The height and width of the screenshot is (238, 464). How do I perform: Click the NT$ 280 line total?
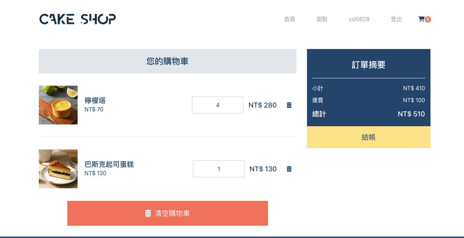pos(263,105)
